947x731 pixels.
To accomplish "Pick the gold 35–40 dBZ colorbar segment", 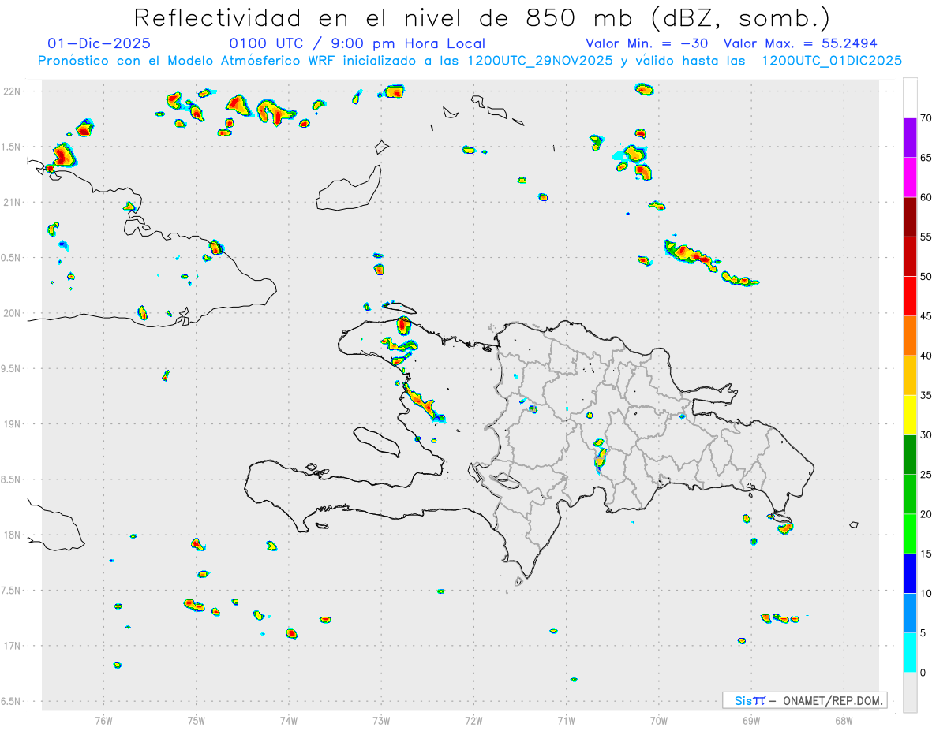I will (910, 375).
